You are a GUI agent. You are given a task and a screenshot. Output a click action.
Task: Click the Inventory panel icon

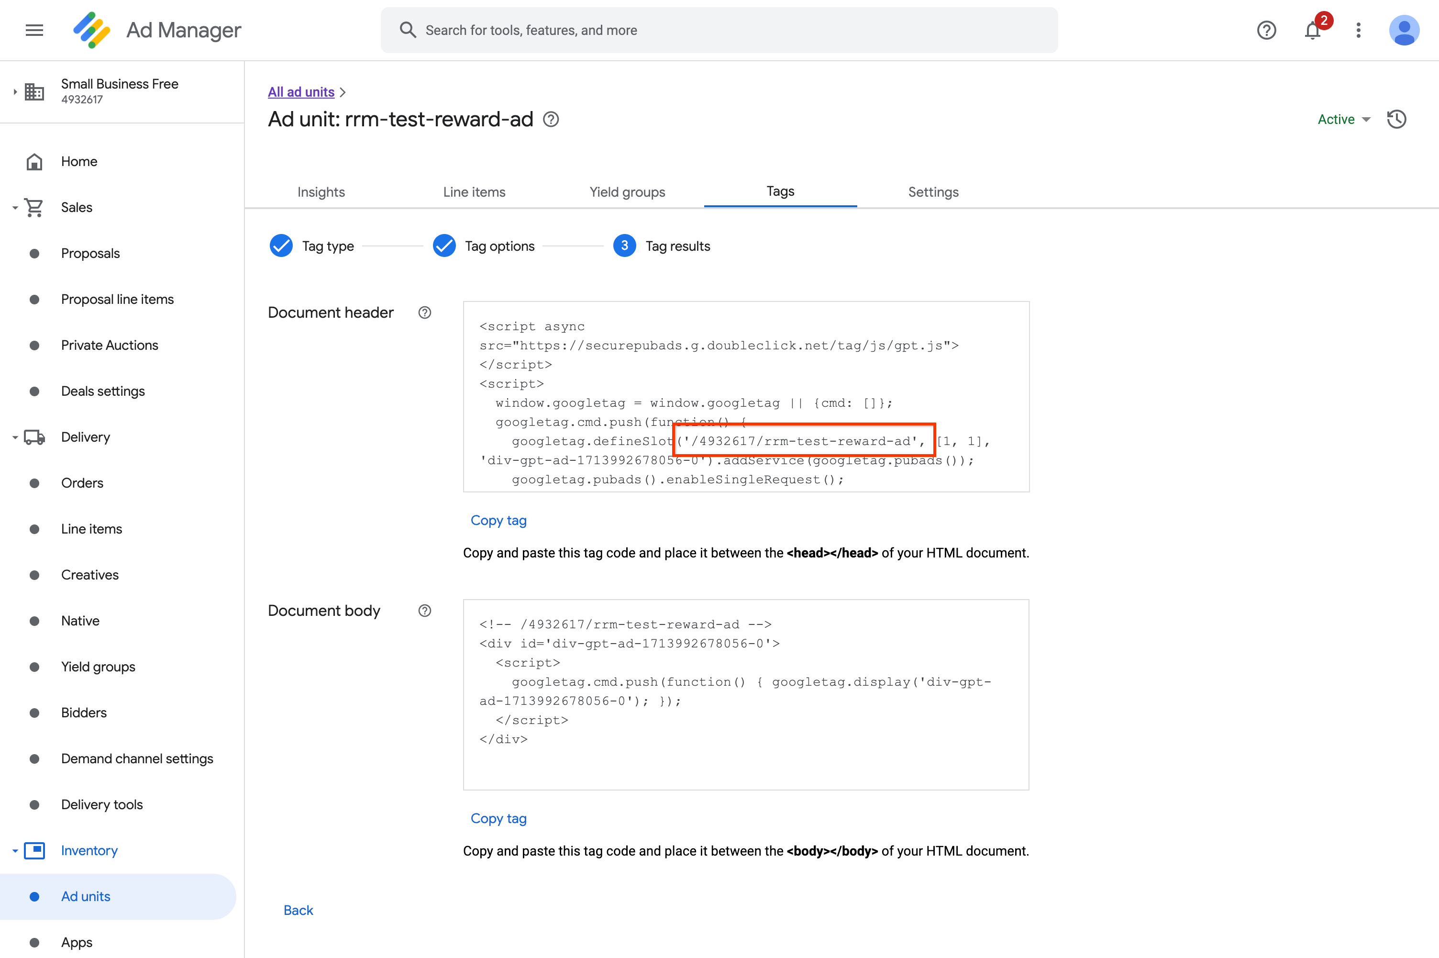34,850
